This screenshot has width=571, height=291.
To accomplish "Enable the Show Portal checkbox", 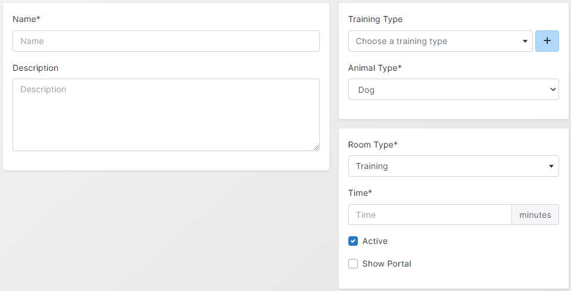I will tap(353, 264).
